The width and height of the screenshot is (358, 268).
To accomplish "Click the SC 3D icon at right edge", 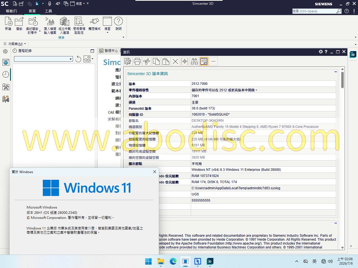I will pos(353,54).
